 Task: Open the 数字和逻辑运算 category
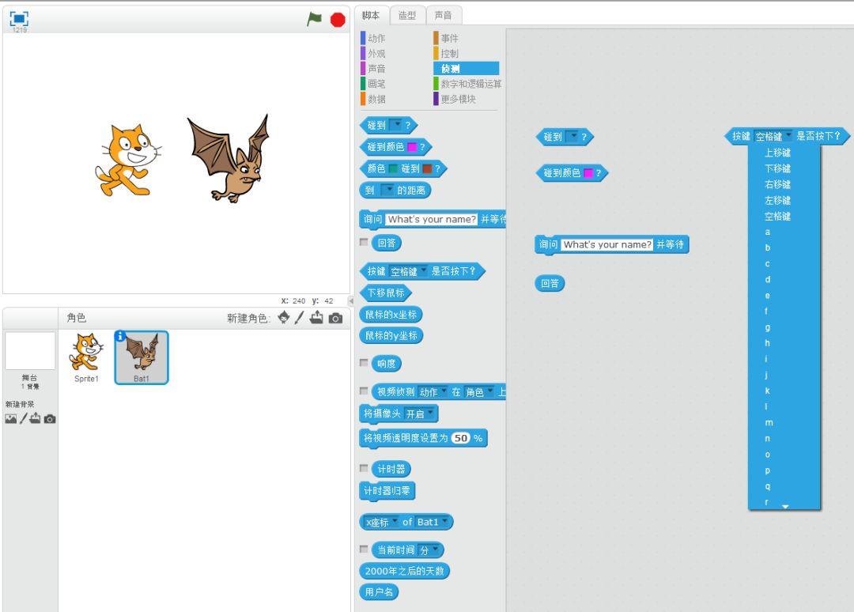pos(467,84)
